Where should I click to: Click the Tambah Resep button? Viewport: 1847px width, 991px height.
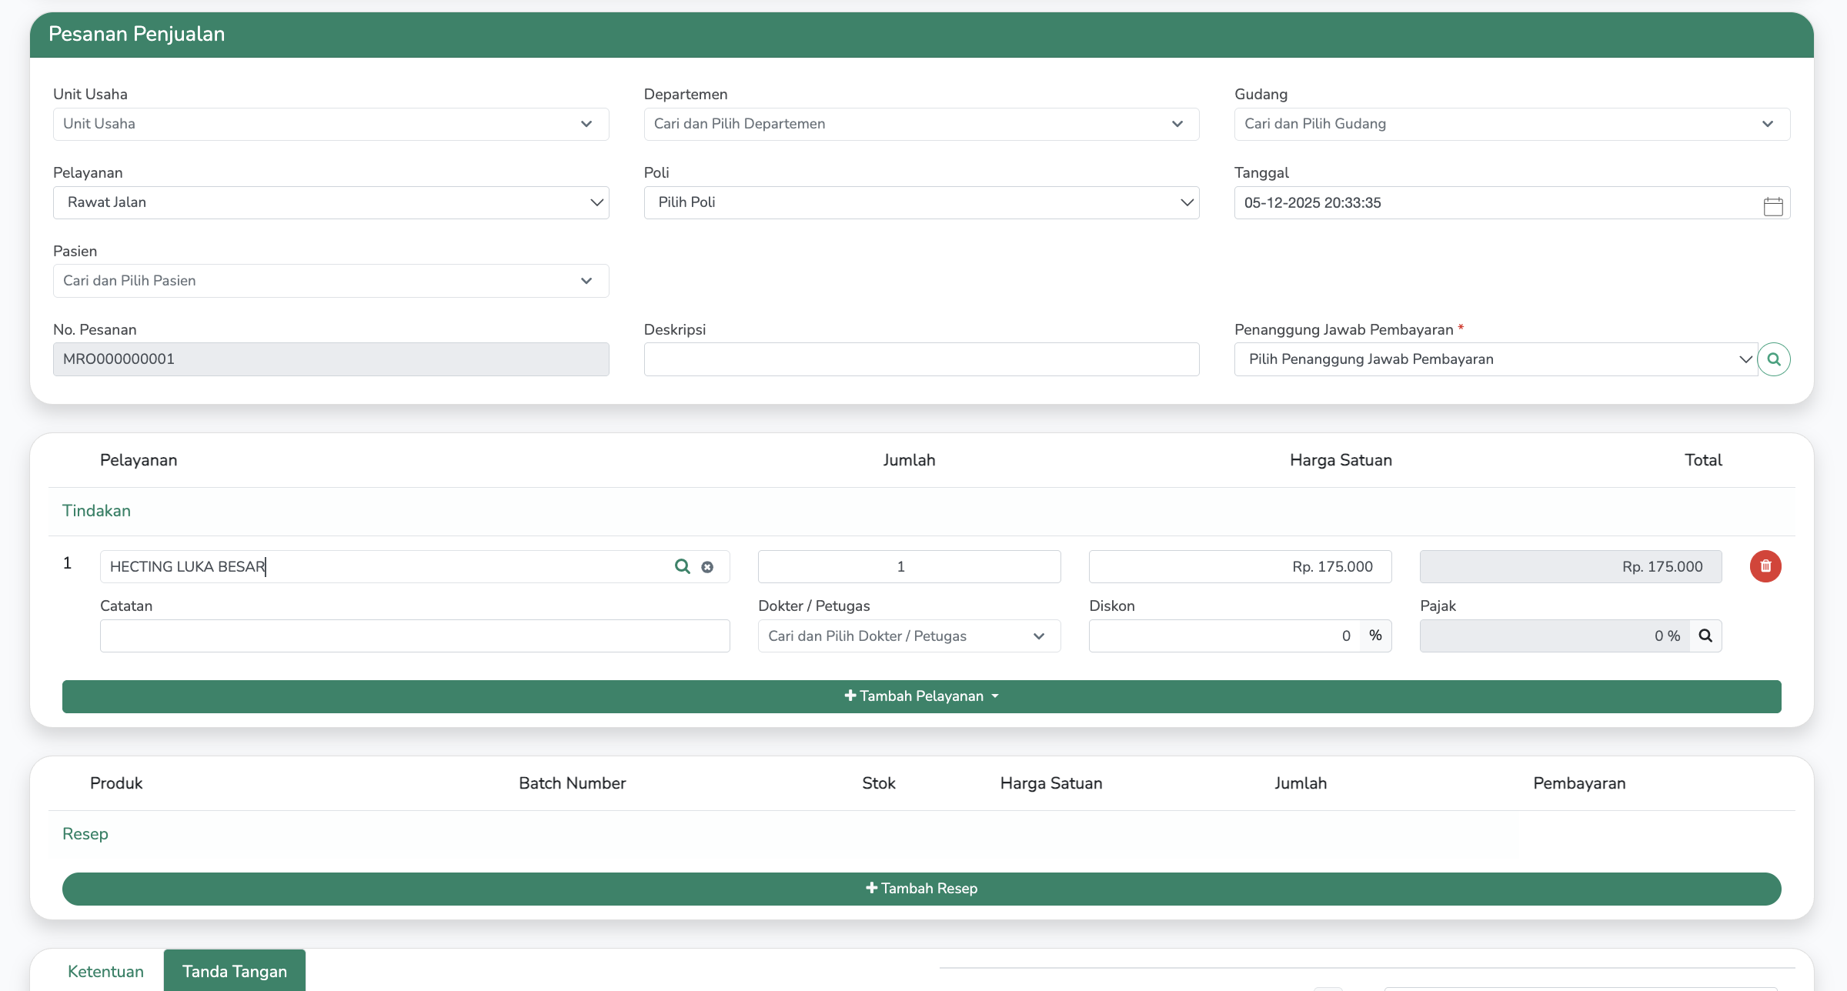pyautogui.click(x=921, y=889)
